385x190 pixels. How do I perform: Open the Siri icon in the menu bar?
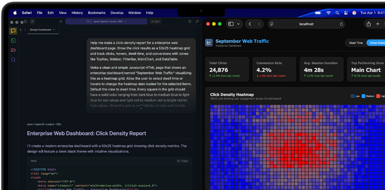pyautogui.click(x=354, y=13)
